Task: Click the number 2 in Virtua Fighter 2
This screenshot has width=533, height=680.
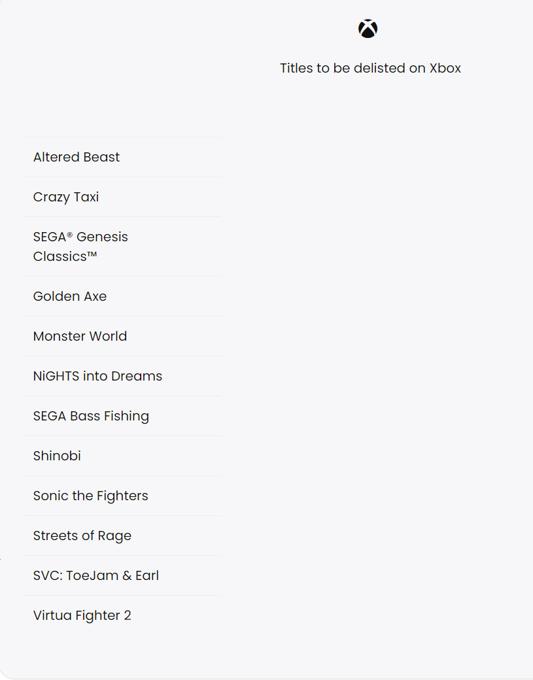Action: [127, 615]
